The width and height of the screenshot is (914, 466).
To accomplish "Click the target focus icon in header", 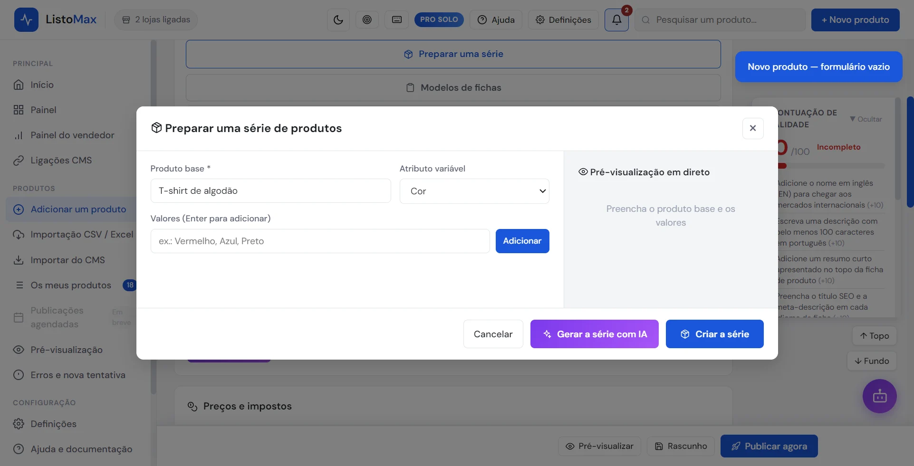I will click(x=367, y=20).
